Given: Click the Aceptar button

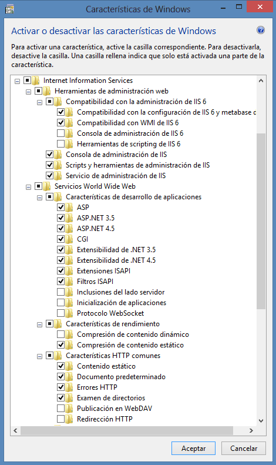Looking at the screenshot, I should (x=193, y=448).
